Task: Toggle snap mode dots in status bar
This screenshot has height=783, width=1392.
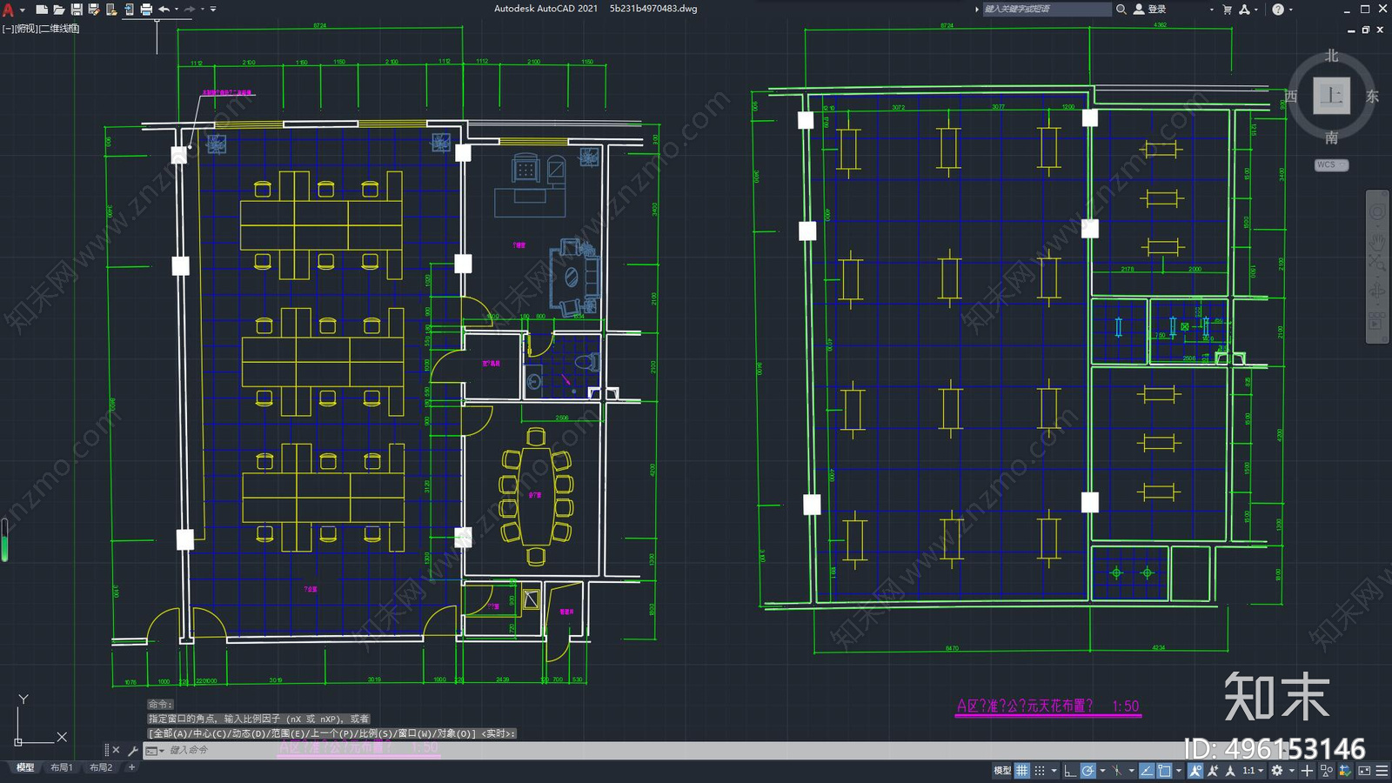Action: (1040, 771)
